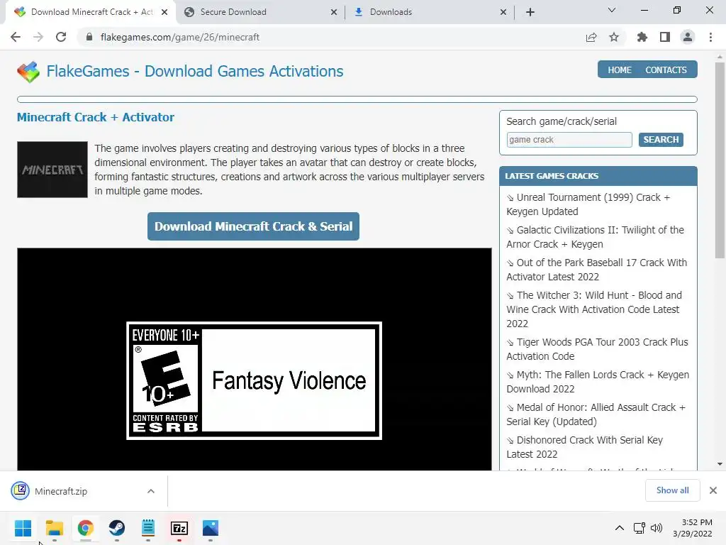Image resolution: width=726 pixels, height=545 pixels.
Task: Open Dishonored Crack With Serial Key link
Action: tap(585, 447)
